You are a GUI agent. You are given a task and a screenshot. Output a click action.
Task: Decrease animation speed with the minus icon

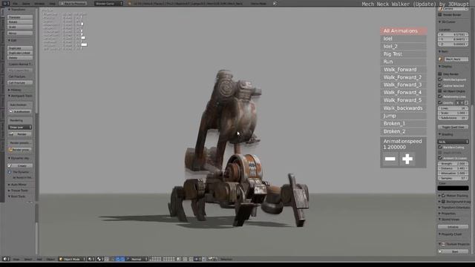pos(390,159)
